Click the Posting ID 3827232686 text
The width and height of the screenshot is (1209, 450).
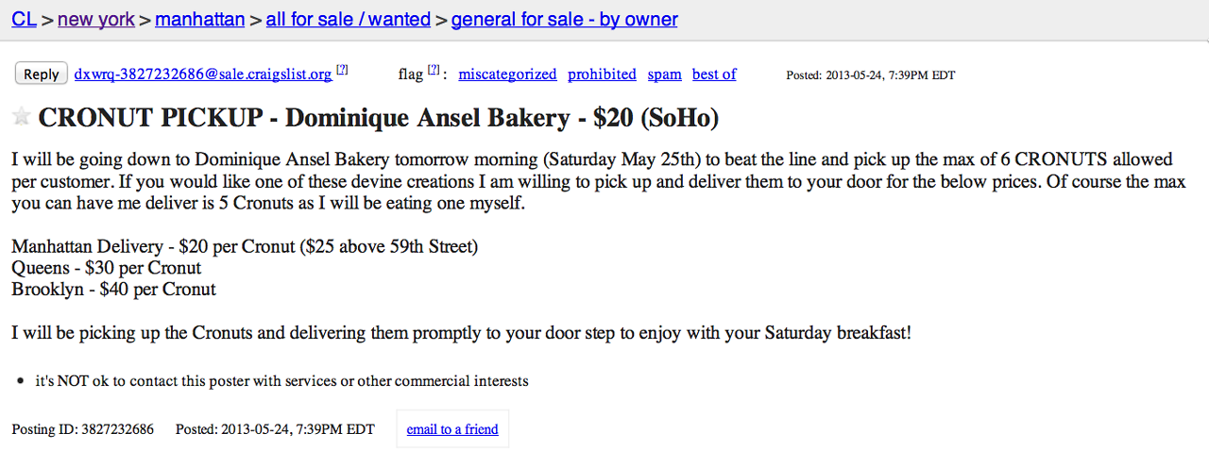click(83, 429)
